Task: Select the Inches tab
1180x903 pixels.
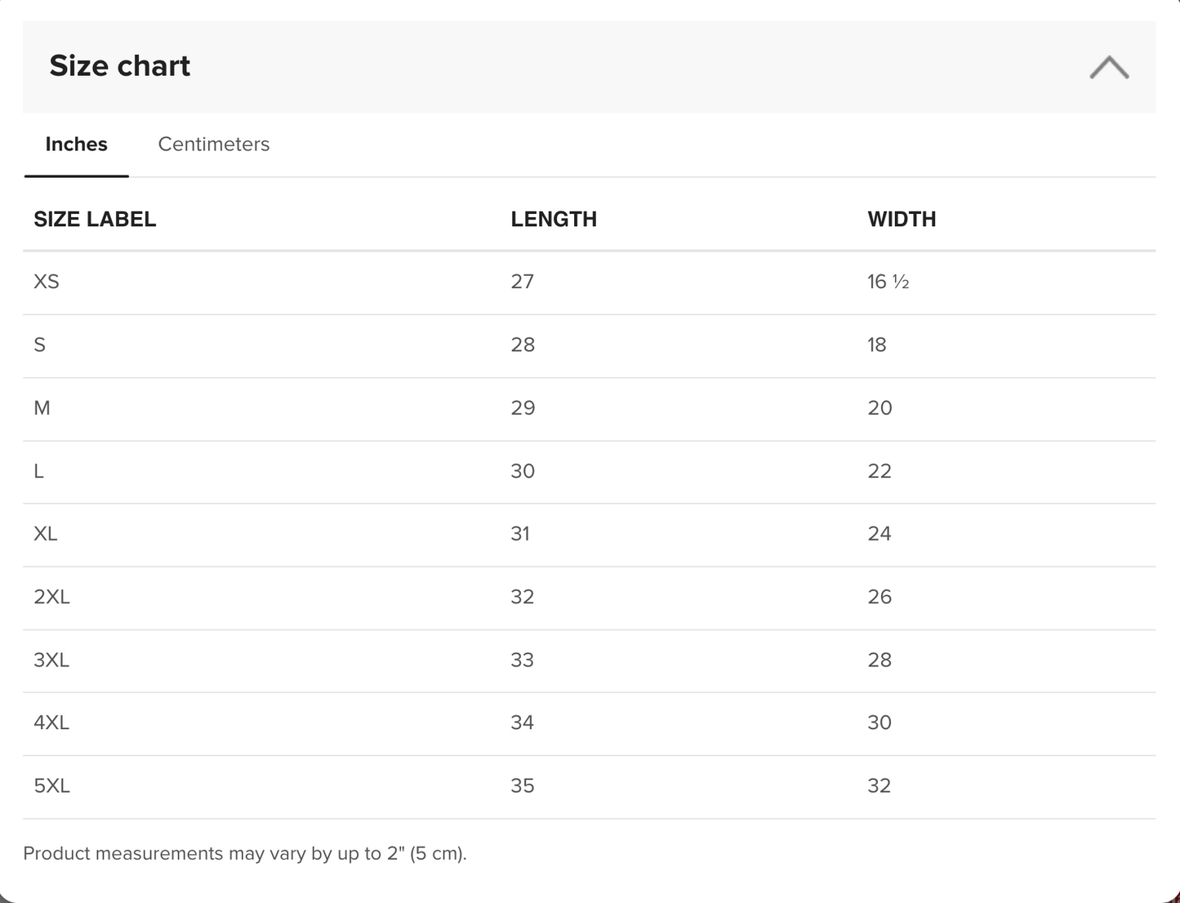Action: coord(76,145)
